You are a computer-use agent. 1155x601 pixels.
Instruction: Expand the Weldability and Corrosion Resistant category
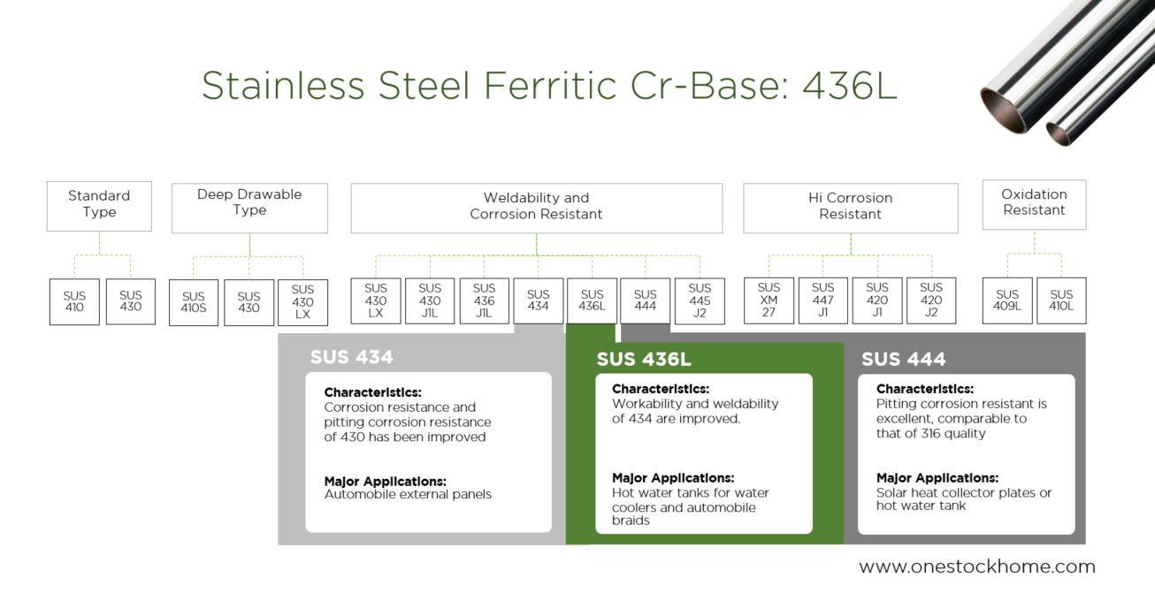click(x=536, y=207)
